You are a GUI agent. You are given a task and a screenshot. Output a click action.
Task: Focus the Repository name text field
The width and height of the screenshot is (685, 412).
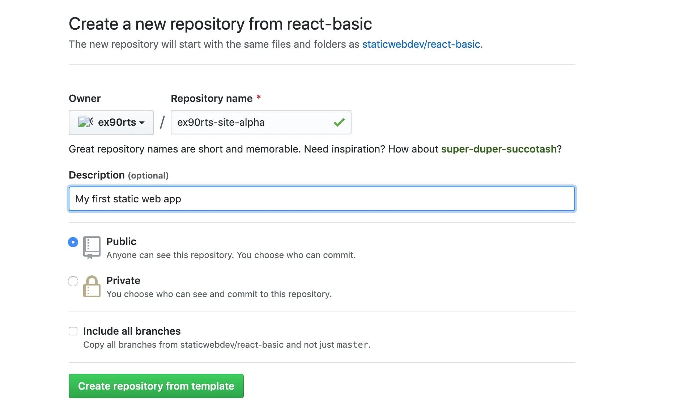point(253,123)
